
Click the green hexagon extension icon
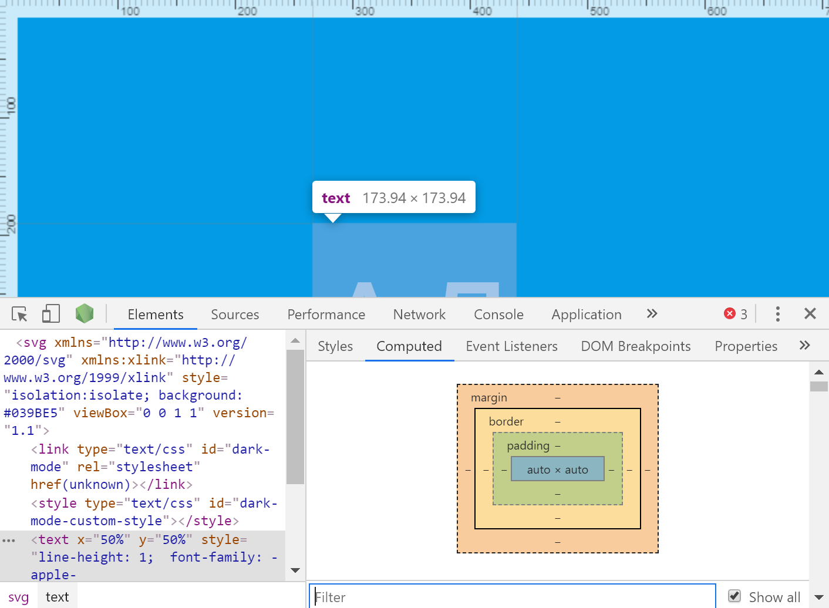(84, 313)
